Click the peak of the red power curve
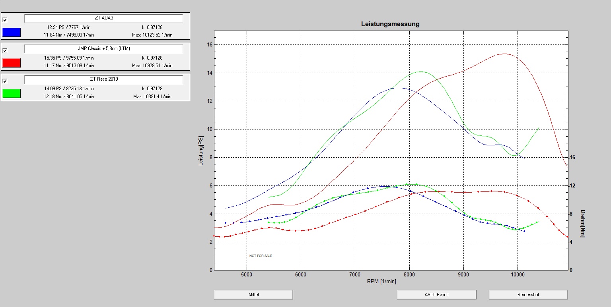The image size is (611, 307). [x=505, y=54]
